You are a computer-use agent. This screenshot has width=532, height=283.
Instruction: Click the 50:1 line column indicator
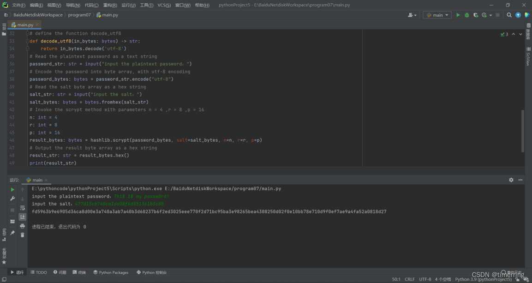click(396, 279)
